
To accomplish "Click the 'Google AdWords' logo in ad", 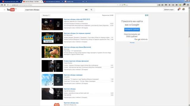I will coord(141,39).
